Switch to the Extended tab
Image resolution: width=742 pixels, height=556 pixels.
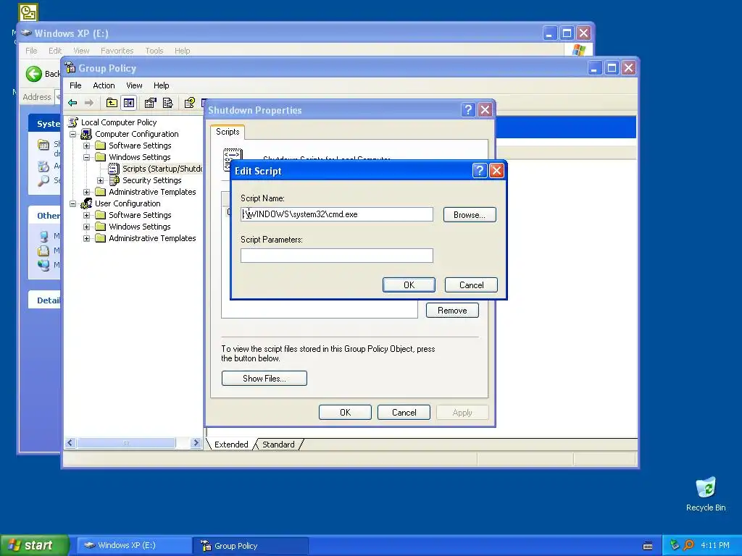point(231,445)
